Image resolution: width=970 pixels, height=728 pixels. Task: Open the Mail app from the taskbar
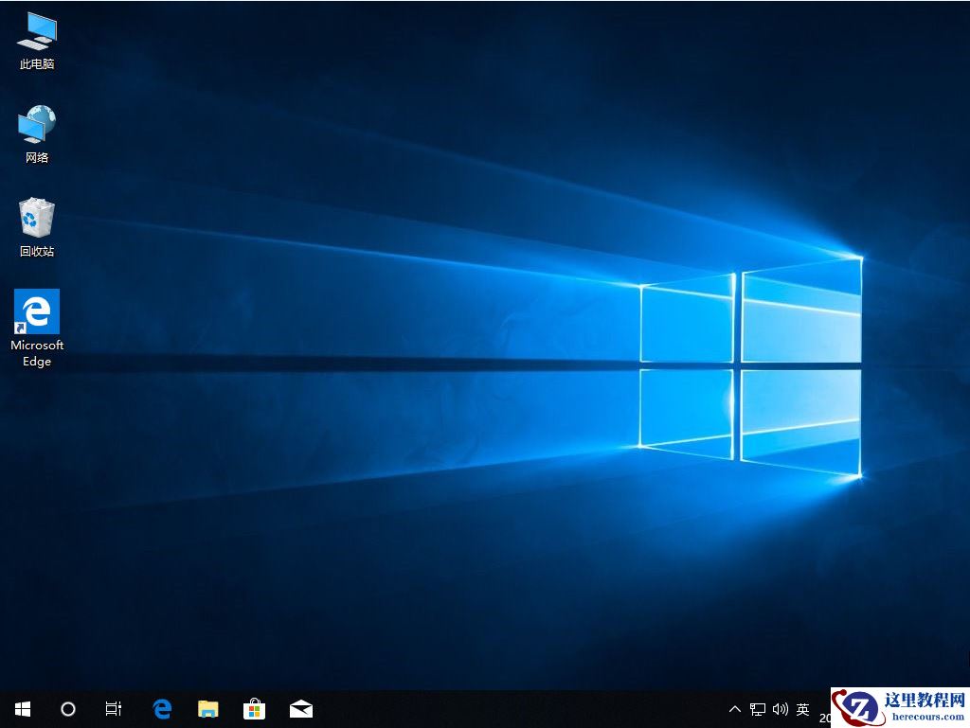[300, 708]
